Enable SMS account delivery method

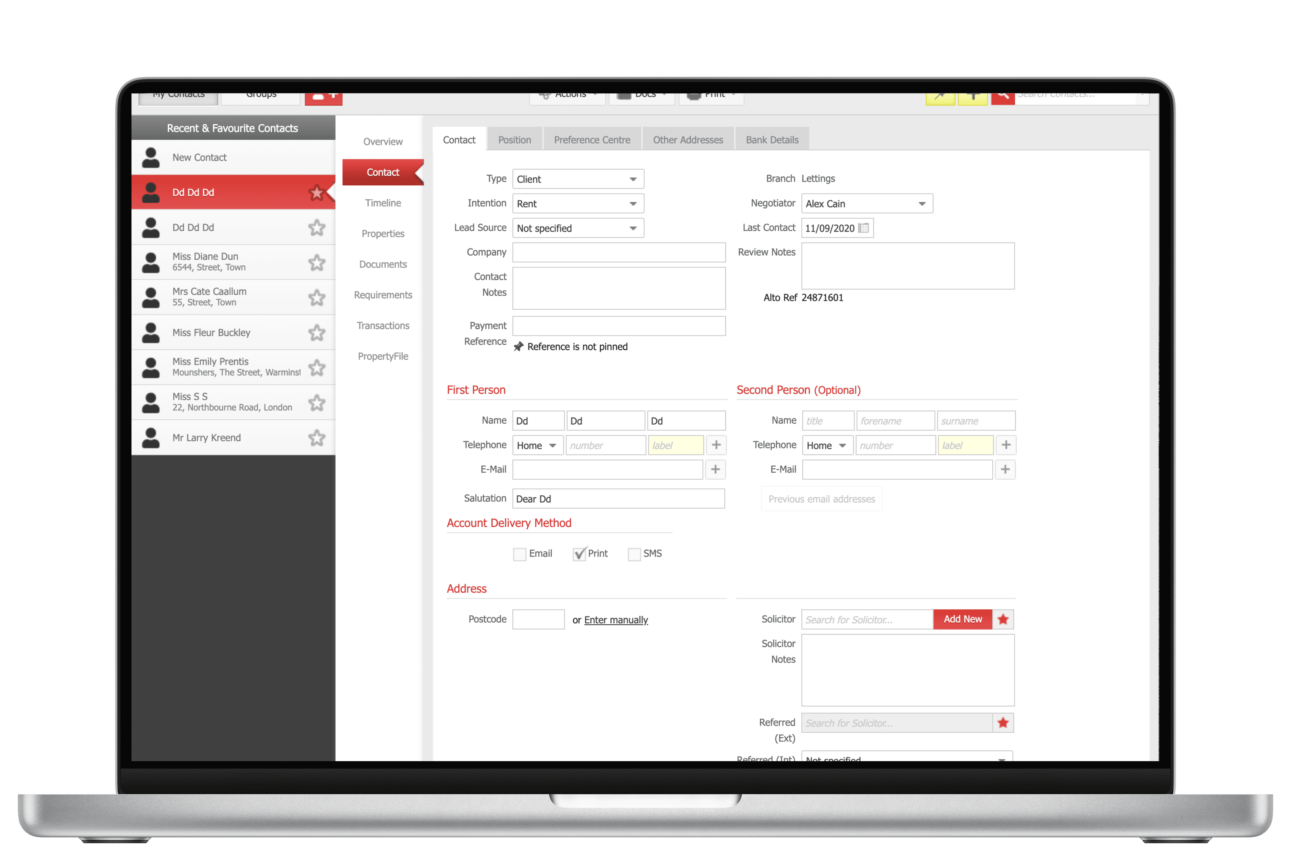pyautogui.click(x=634, y=554)
